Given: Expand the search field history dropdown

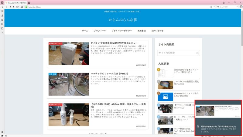Looking at the screenshot, I should (237, 7).
